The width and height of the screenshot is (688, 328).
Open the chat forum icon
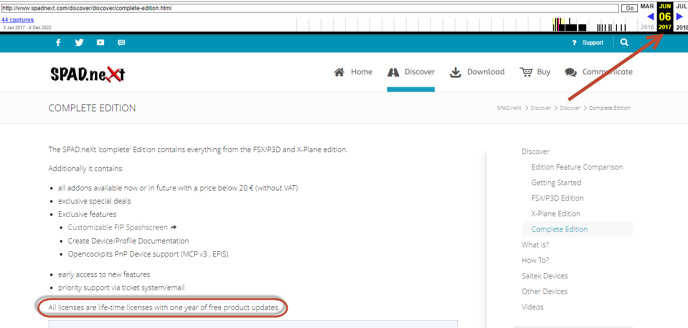click(122, 43)
